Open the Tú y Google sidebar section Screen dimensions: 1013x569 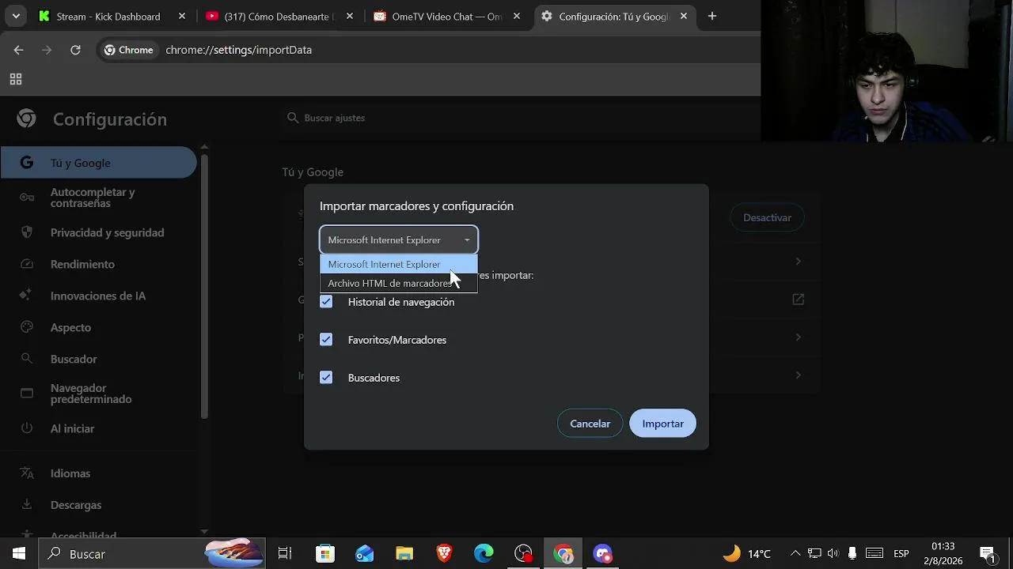98,163
